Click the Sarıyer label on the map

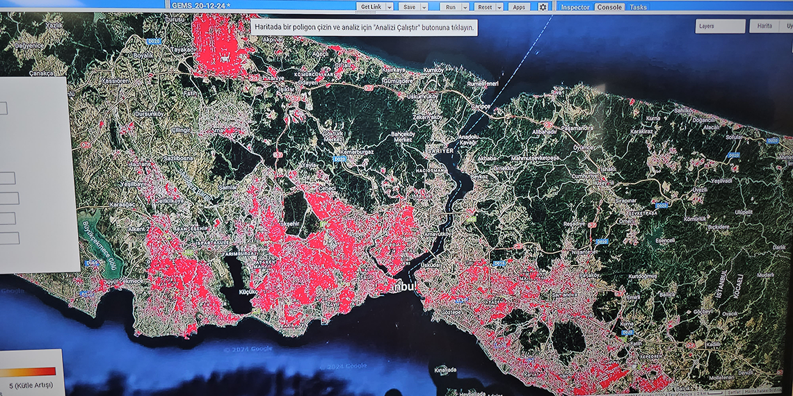pyautogui.click(x=440, y=151)
